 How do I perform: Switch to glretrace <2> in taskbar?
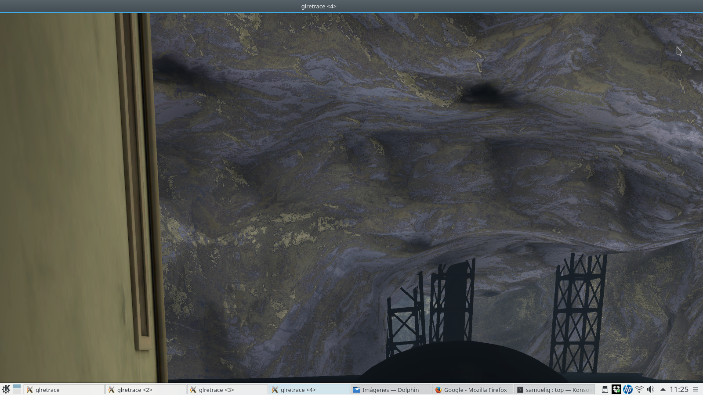(146, 390)
